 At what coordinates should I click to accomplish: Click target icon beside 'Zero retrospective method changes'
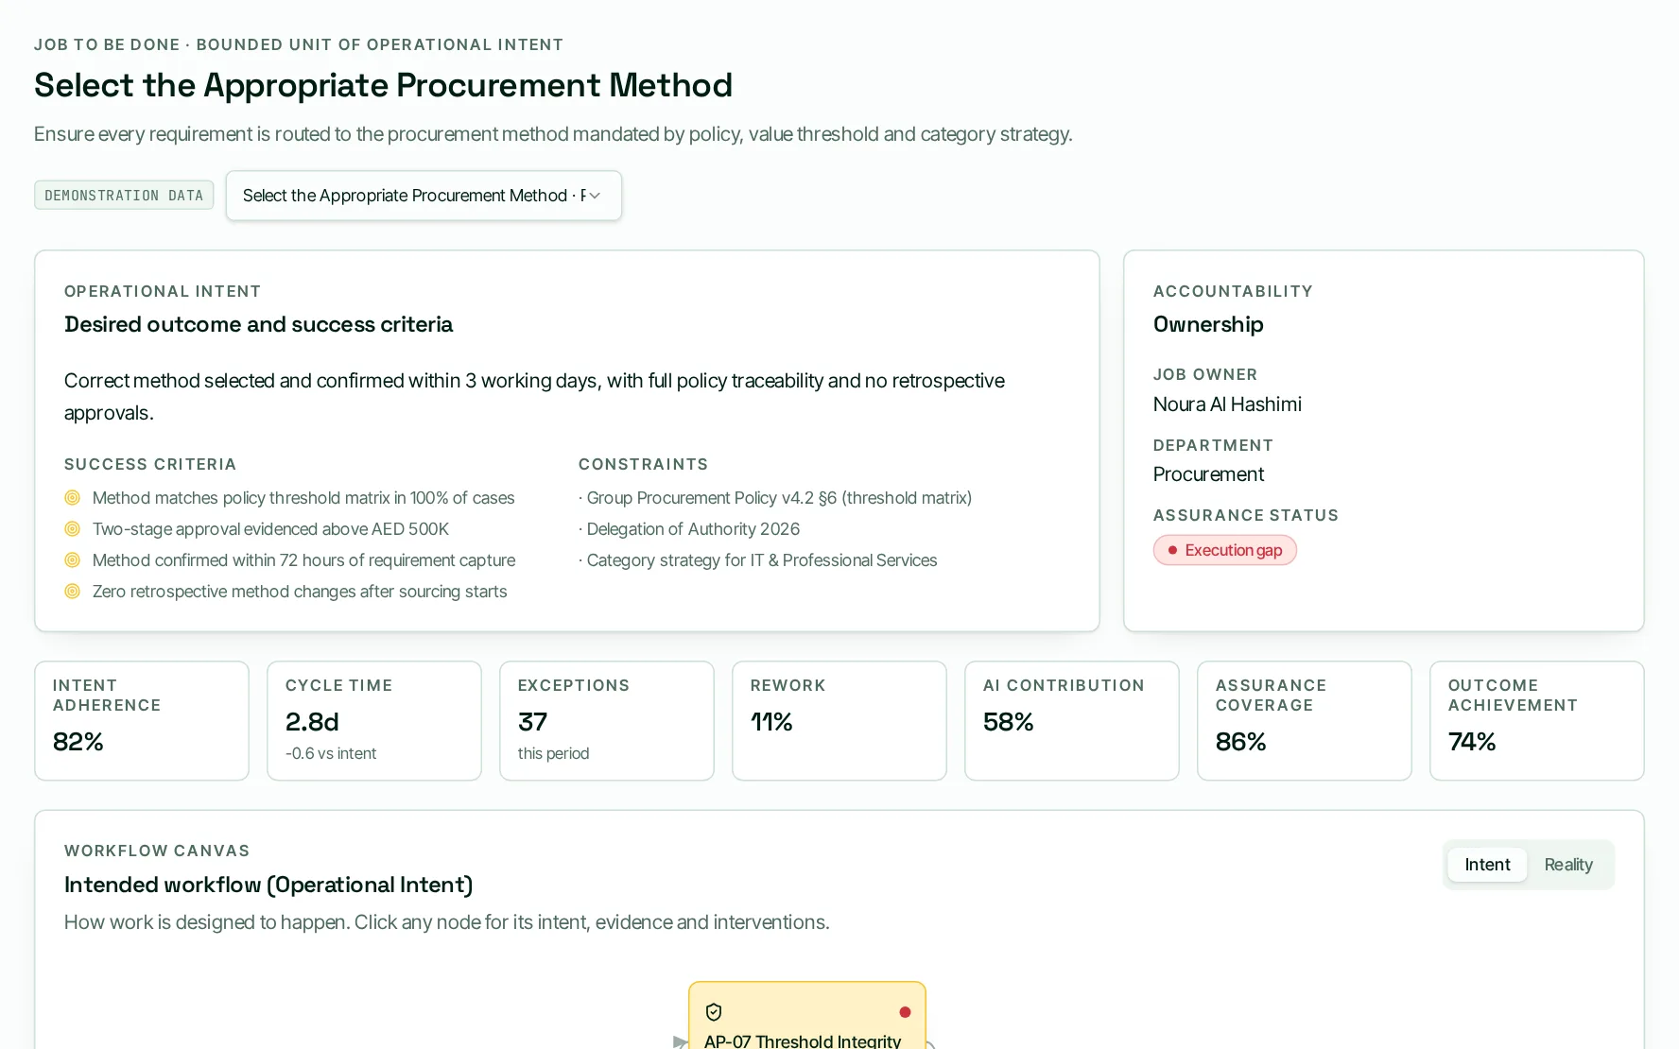72,592
